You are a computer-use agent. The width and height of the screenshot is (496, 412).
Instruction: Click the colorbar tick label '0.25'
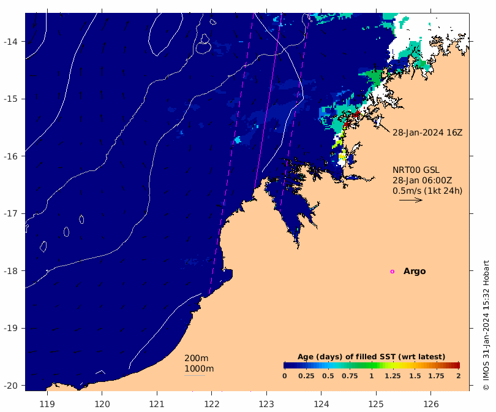(306, 376)
